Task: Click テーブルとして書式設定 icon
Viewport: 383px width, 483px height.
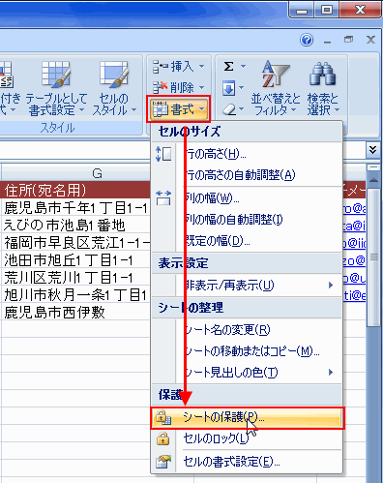Action: point(56,75)
